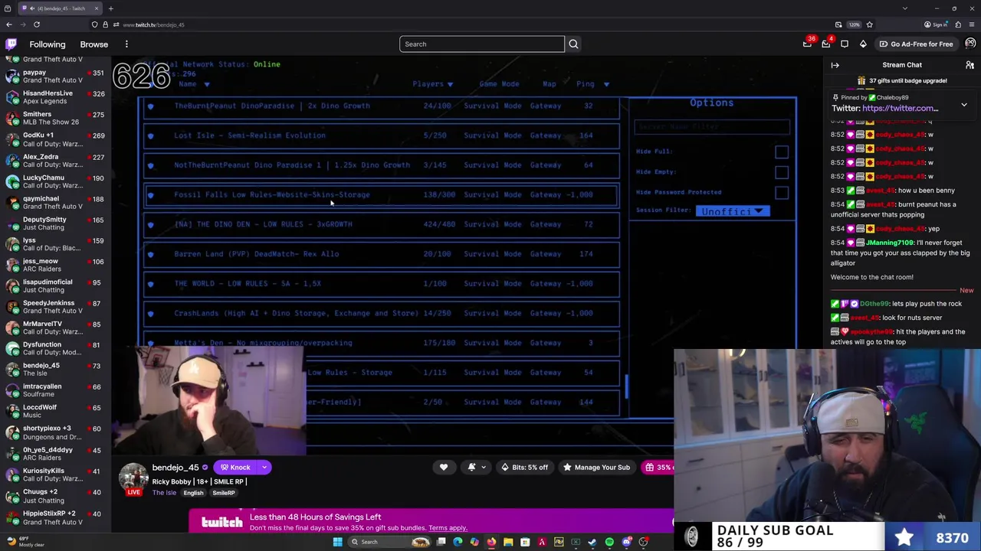Open paypay channel in the sidebar
Image resolution: width=981 pixels, height=551 pixels.
(x=55, y=76)
